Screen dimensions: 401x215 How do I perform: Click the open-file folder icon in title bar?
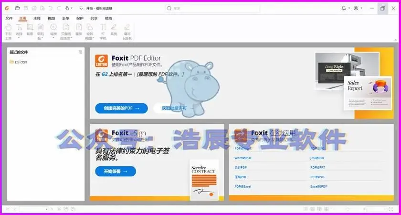coord(17,8)
